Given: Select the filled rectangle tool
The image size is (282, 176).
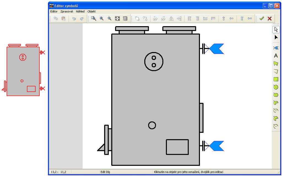Looking at the screenshot, I should coord(276,79).
